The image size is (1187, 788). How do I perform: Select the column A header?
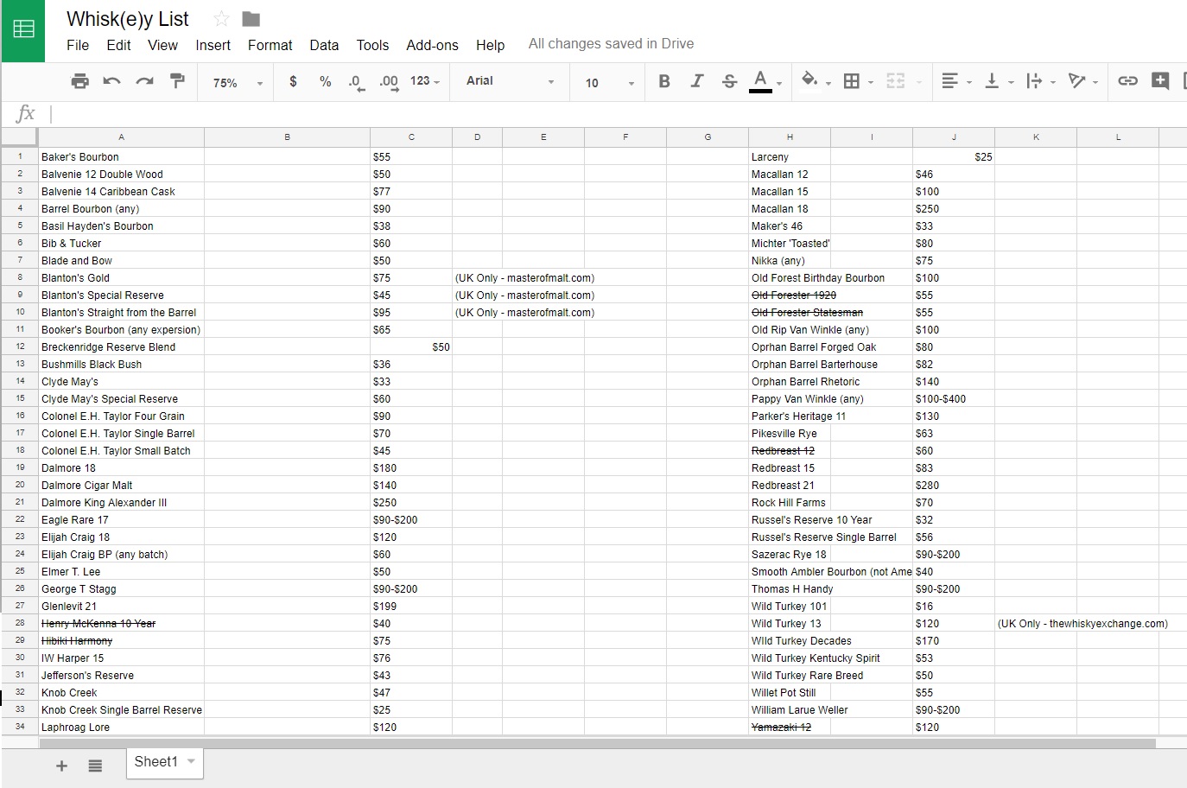[x=121, y=137]
